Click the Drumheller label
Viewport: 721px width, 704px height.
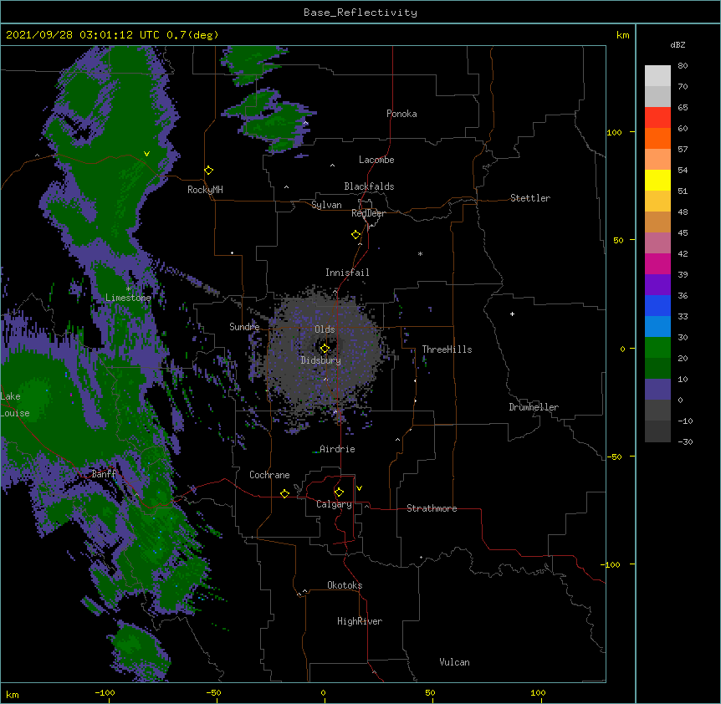(x=534, y=407)
